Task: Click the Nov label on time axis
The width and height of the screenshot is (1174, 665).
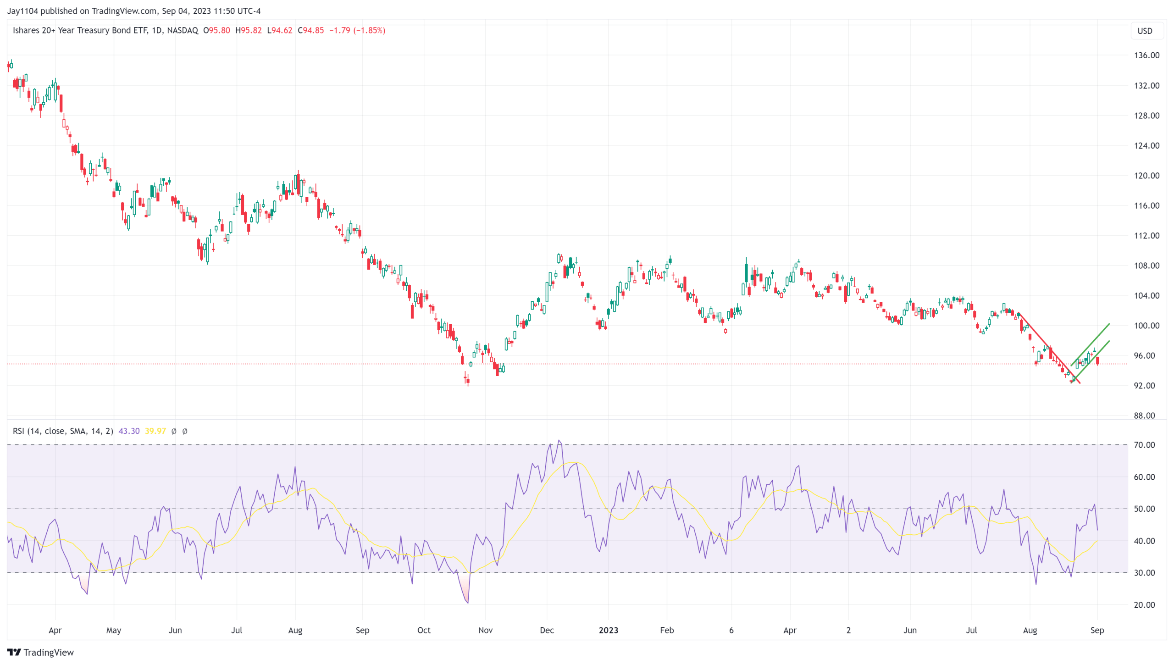Action: pyautogui.click(x=485, y=631)
